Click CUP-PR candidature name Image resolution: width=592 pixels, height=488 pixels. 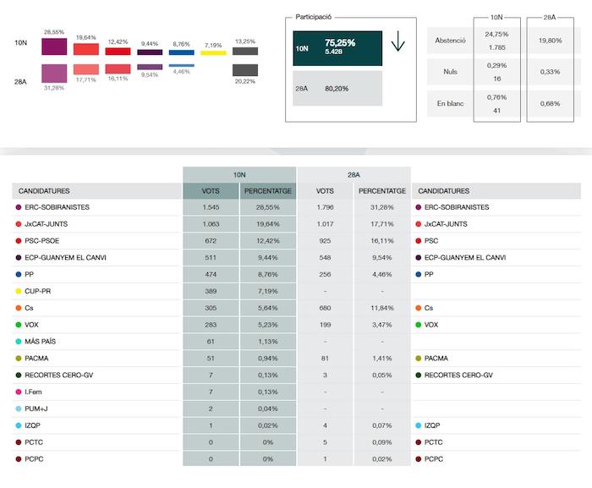click(x=38, y=291)
